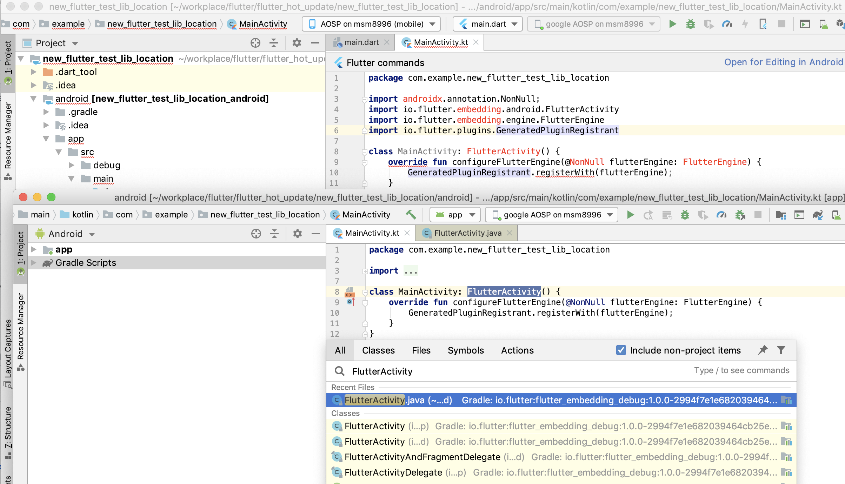Click the Debug bug icon in lower toolbar
Screen dimensions: 845x484
click(x=685, y=215)
